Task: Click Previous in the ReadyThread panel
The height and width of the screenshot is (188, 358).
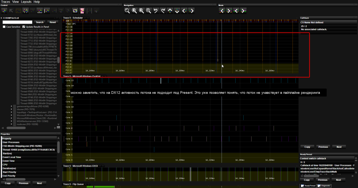Action: click(x=322, y=180)
